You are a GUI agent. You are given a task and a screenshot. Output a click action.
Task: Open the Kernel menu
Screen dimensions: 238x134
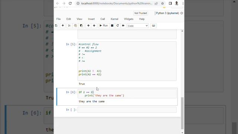(115, 19)
